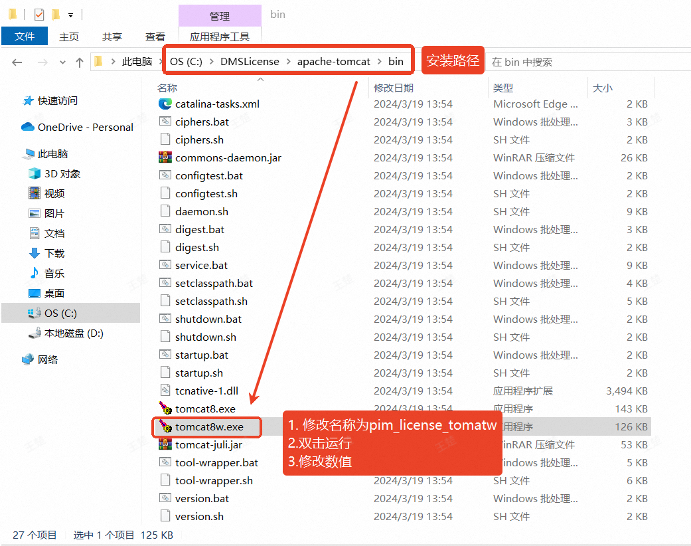Select the file named startup.bat
Screen dimensions: 691x546
(x=202, y=355)
